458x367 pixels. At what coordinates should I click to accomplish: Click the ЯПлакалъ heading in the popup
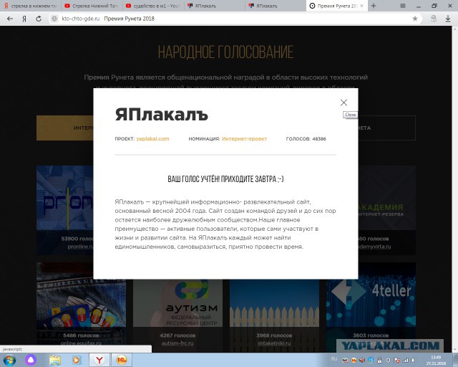click(162, 115)
